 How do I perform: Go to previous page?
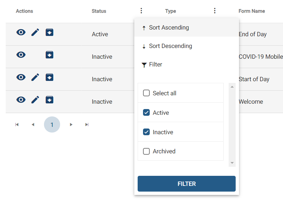[x=33, y=124]
